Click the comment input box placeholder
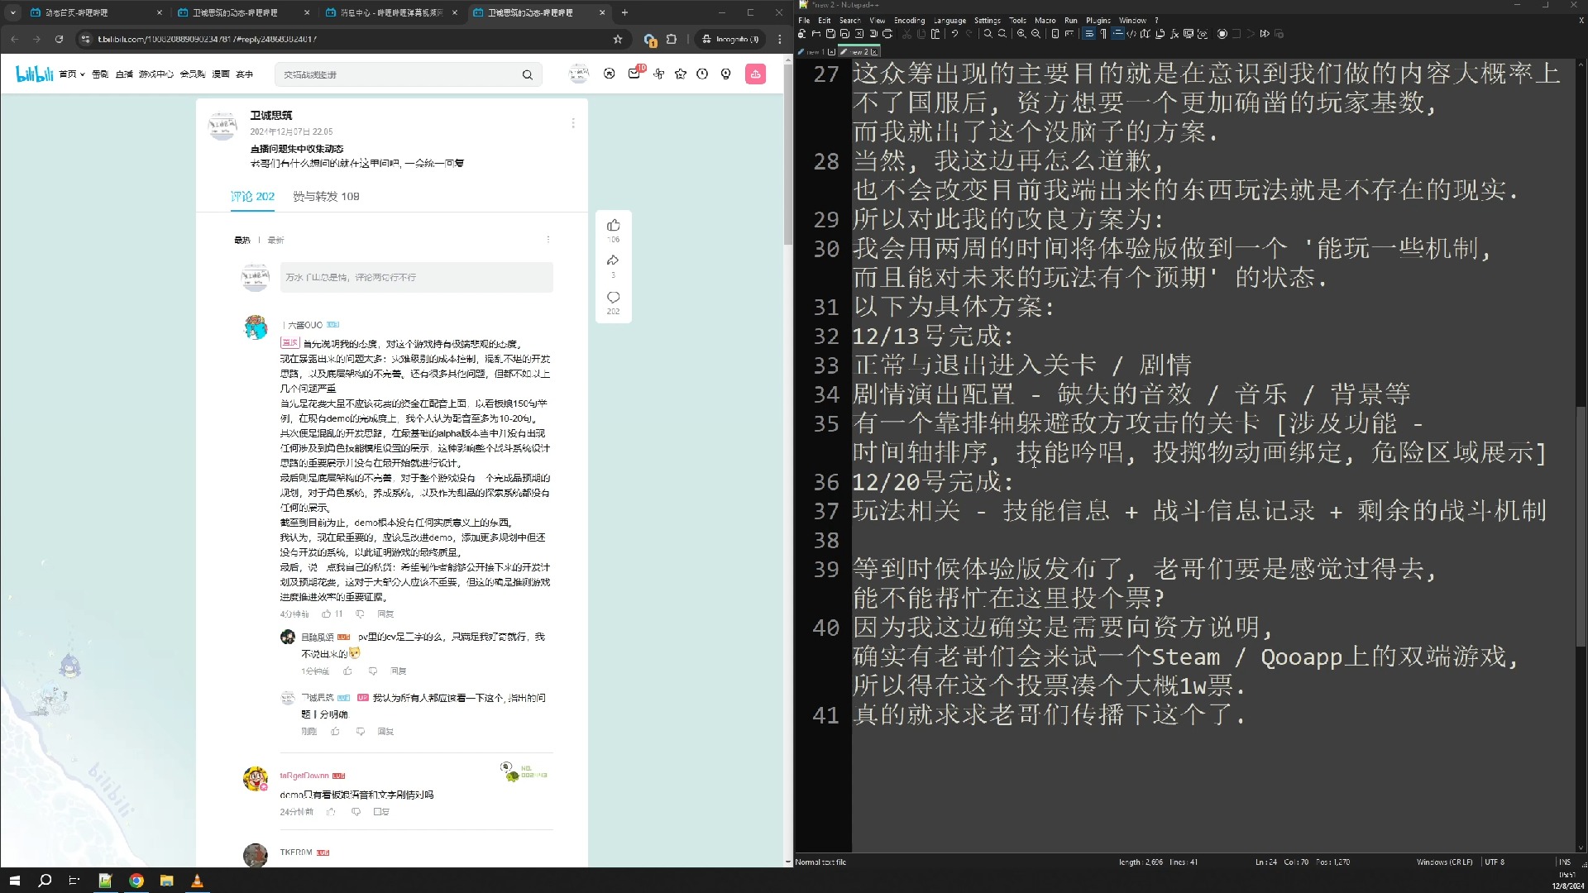Screen dimensions: 1588x893 pyautogui.click(x=416, y=277)
